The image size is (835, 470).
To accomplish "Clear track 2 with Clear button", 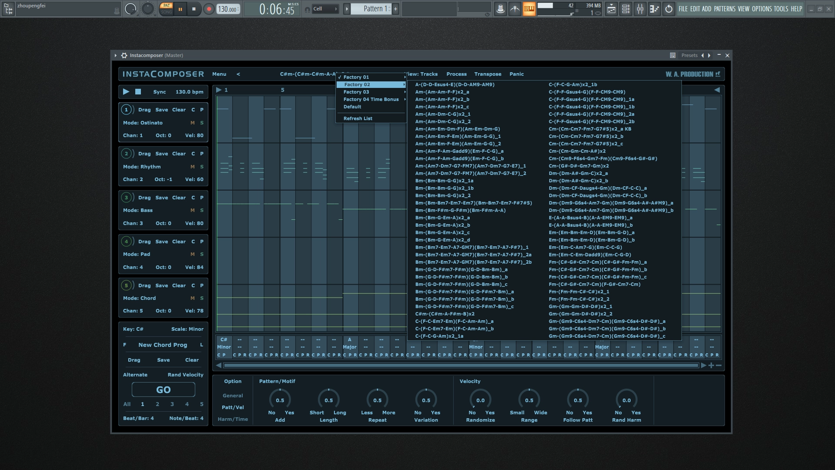I will click(x=179, y=154).
